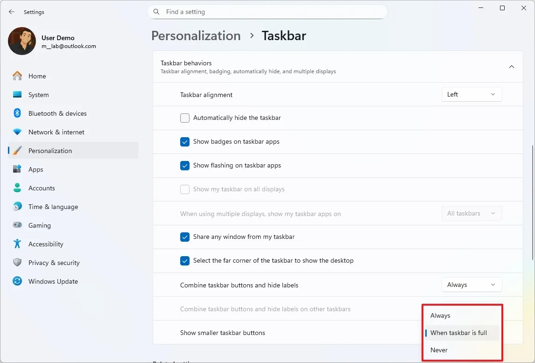Open the combine taskbar buttons dropdown
535x363 pixels.
[x=472, y=284]
